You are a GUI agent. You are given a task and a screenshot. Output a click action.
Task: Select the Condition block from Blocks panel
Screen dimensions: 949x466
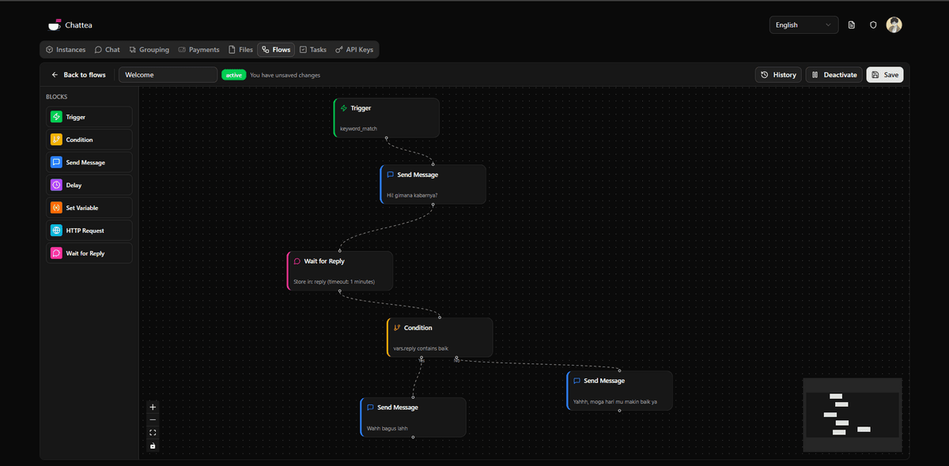pyautogui.click(x=89, y=139)
